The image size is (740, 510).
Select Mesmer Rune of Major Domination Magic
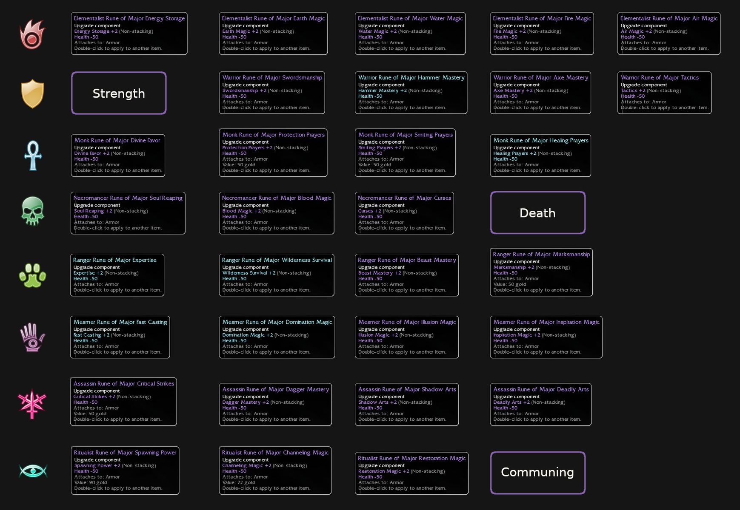coord(277,337)
